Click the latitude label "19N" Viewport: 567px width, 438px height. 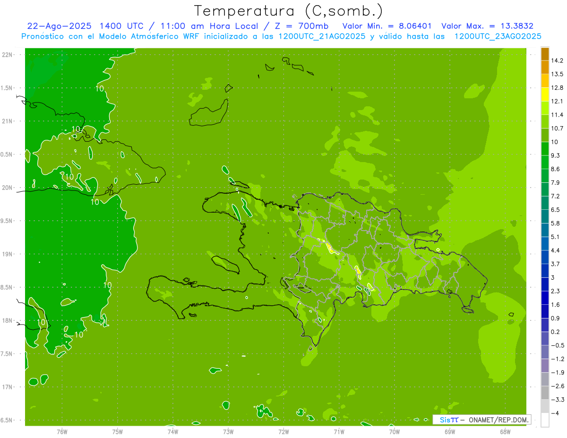click(7, 254)
